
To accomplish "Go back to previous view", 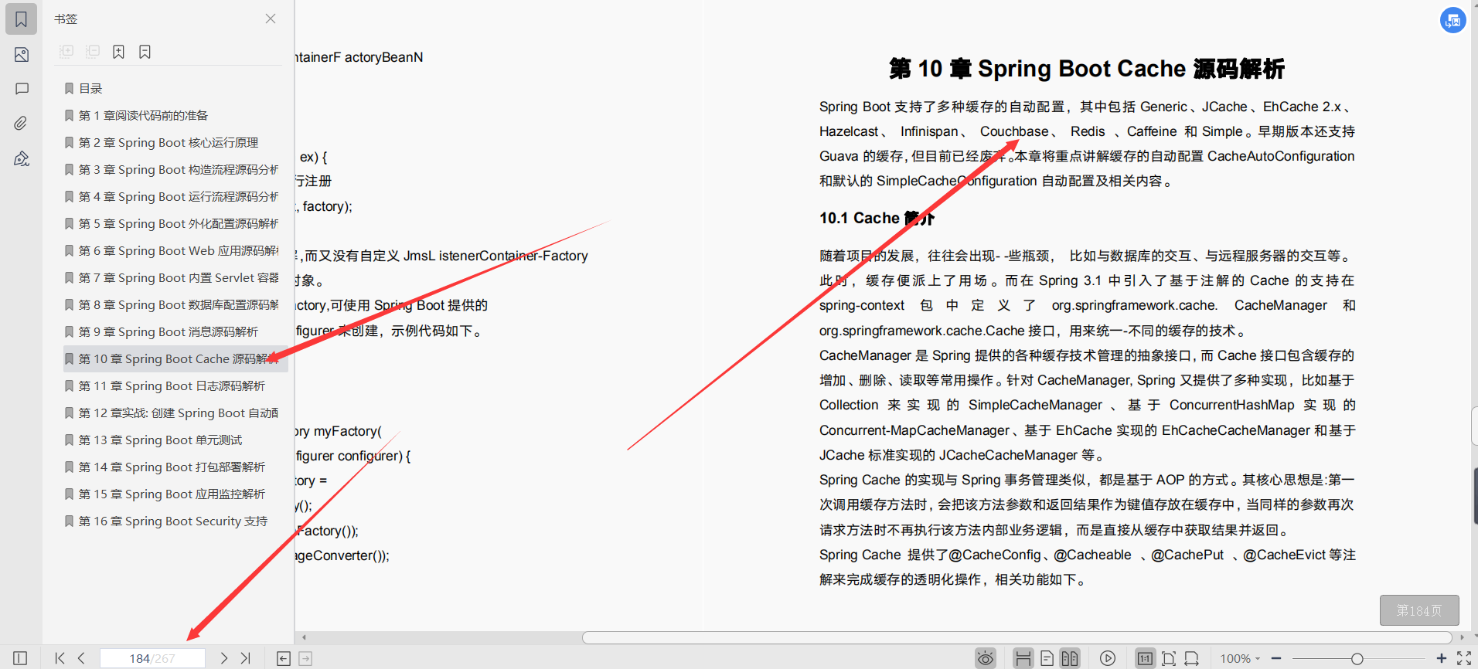I will coord(284,658).
